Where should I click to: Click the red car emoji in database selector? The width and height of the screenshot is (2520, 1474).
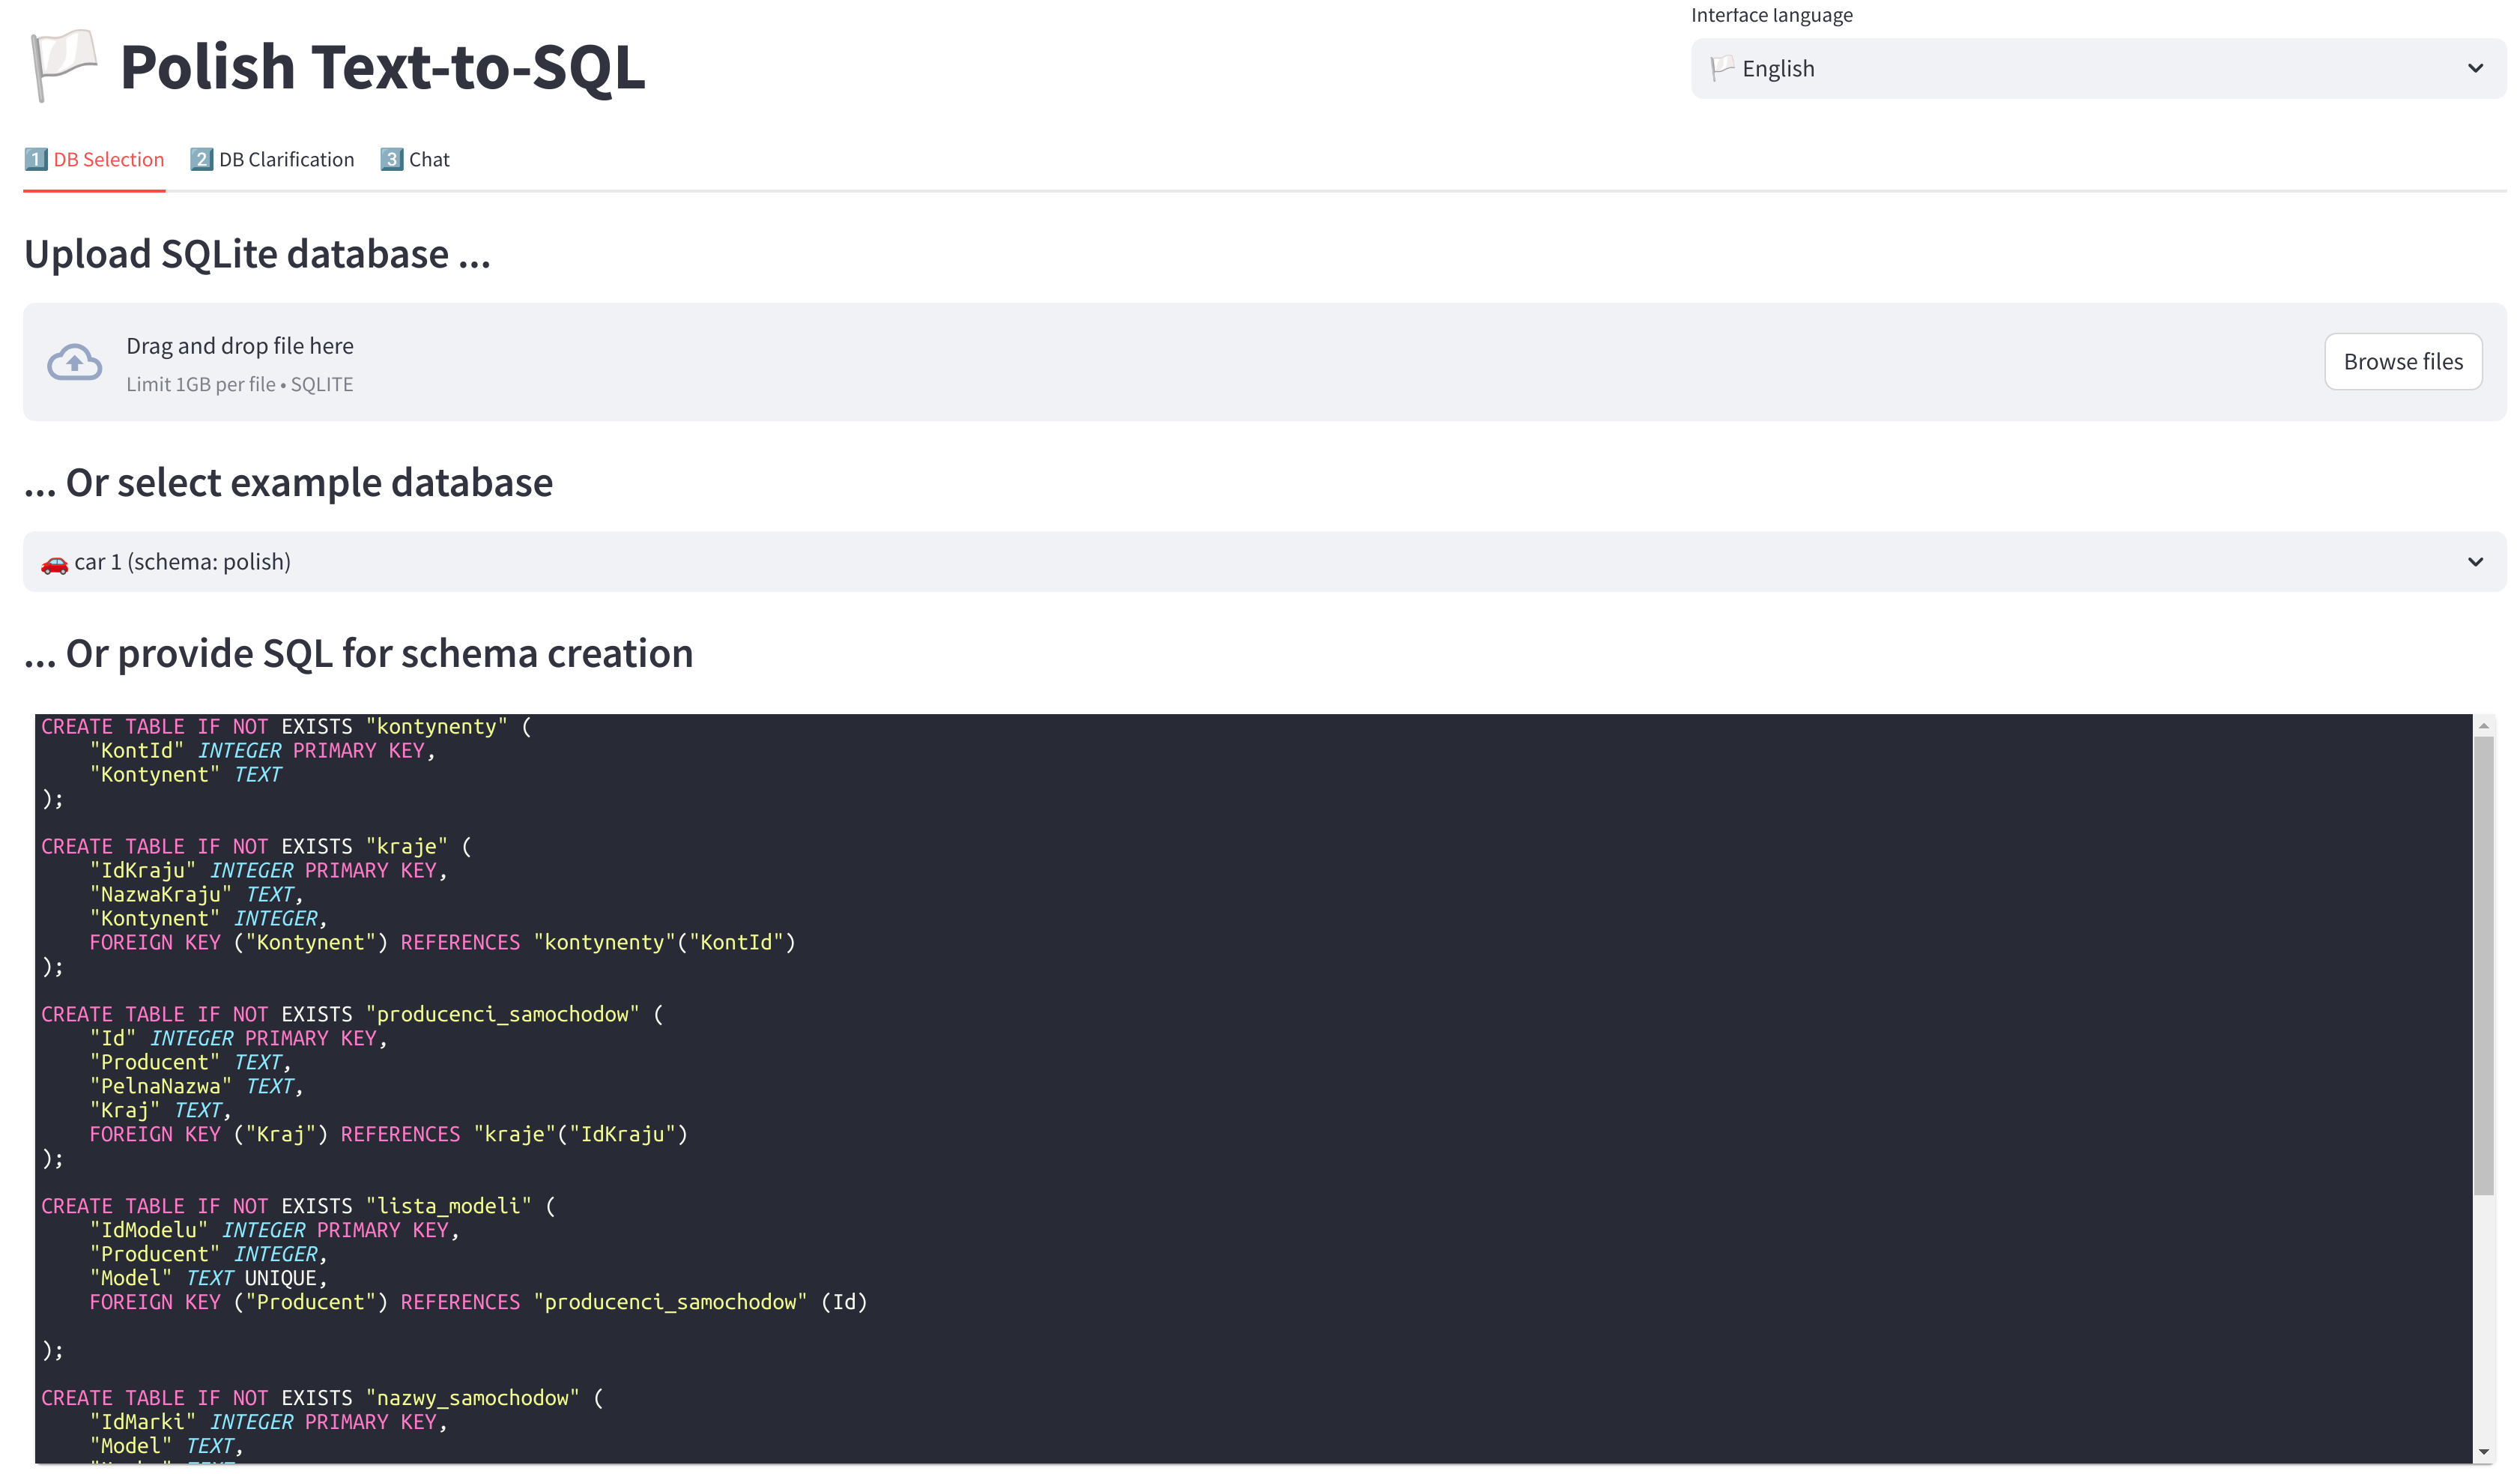coord(54,564)
